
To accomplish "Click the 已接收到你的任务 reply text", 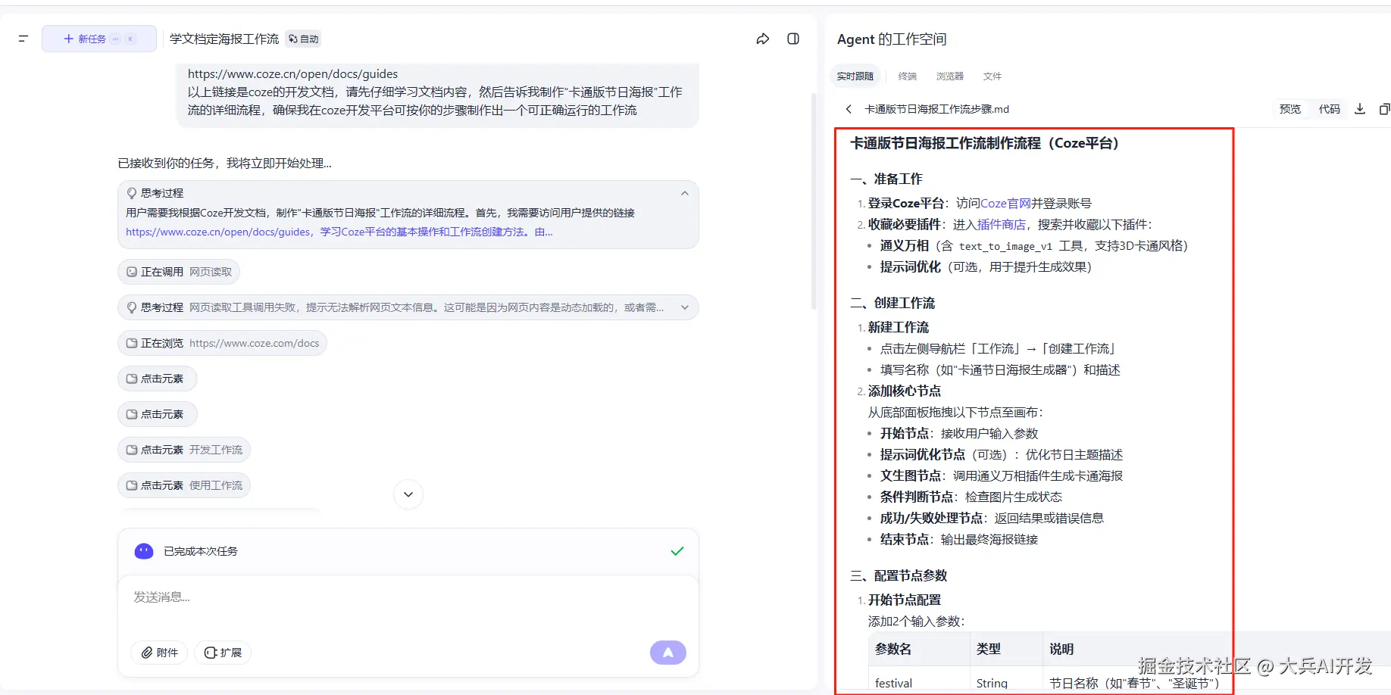I will click(225, 163).
